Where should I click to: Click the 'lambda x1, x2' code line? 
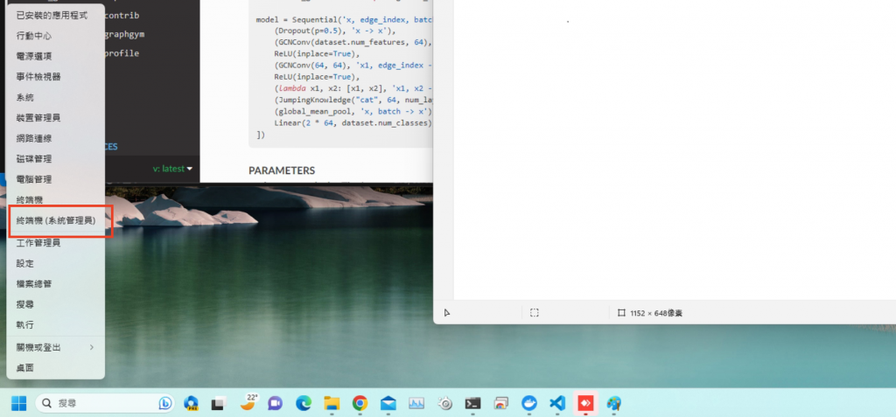point(353,88)
